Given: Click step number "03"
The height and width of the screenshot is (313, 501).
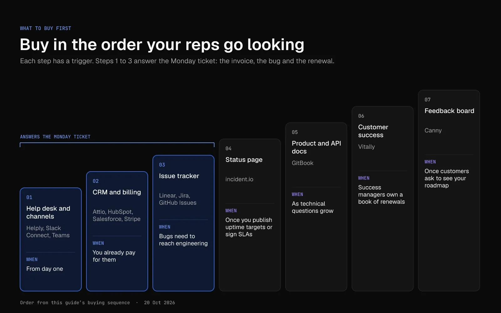Looking at the screenshot, I should pos(162,165).
